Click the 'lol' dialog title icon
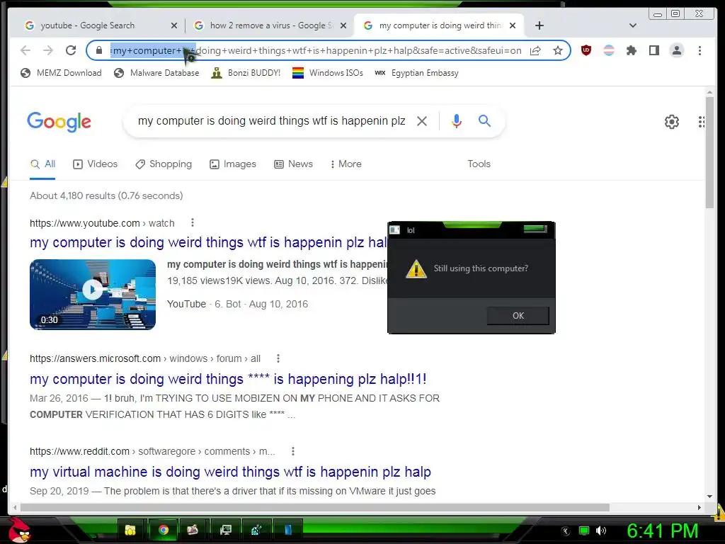Viewport: 725px width, 544px height. tap(394, 230)
